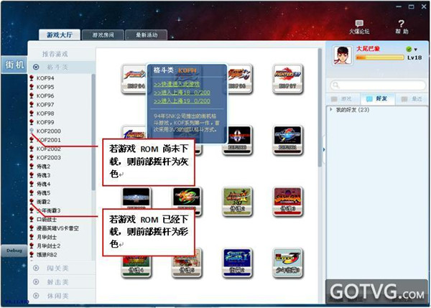Switch to the 游戏房间 tab
This screenshot has width=431, height=308.
point(103,35)
